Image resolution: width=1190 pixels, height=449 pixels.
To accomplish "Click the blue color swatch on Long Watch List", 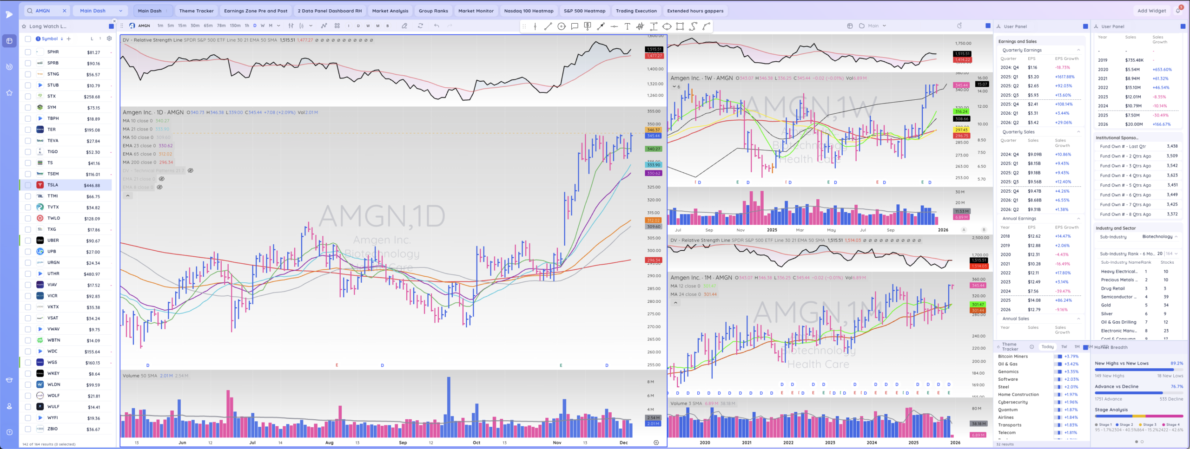I will point(111,26).
